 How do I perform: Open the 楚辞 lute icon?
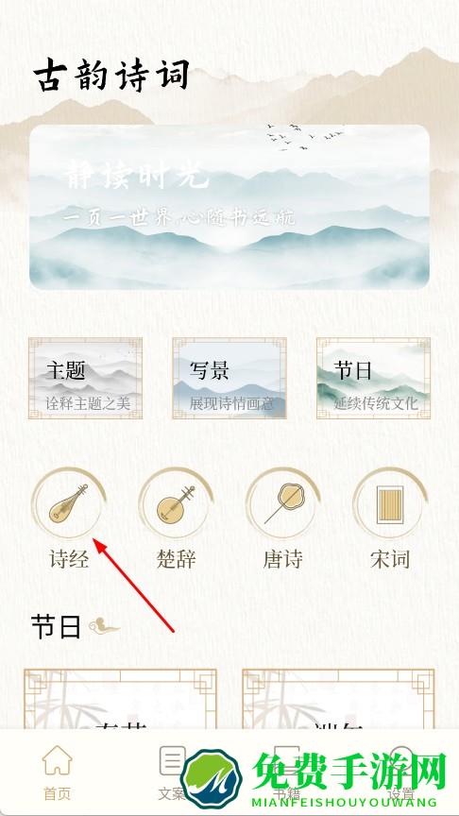[x=176, y=502]
